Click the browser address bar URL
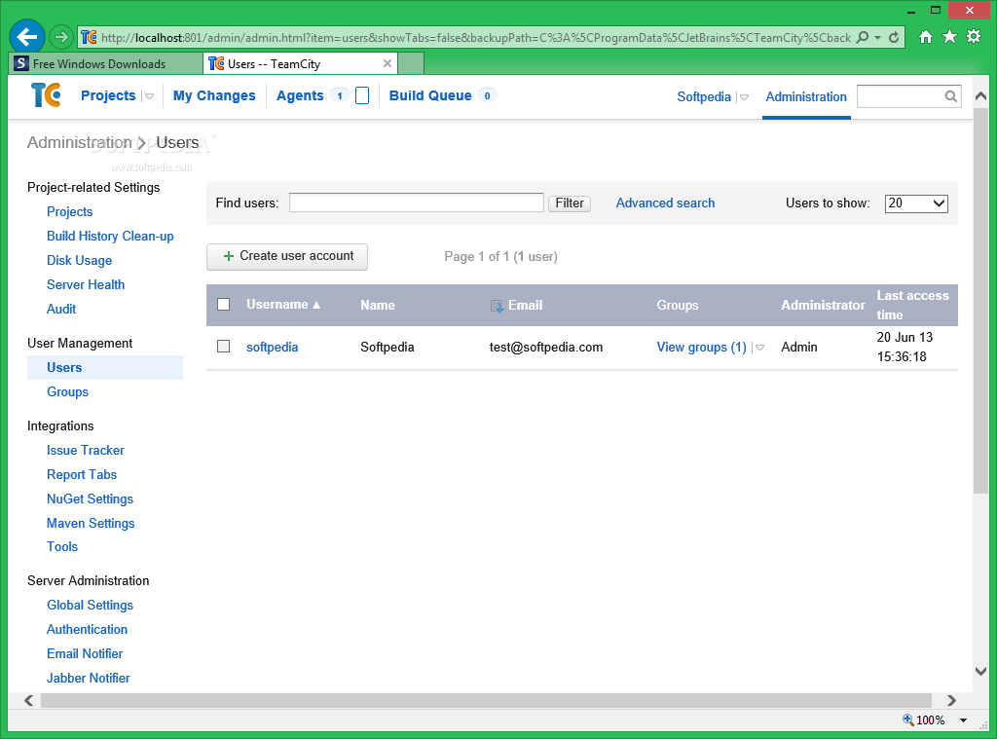 [475, 38]
